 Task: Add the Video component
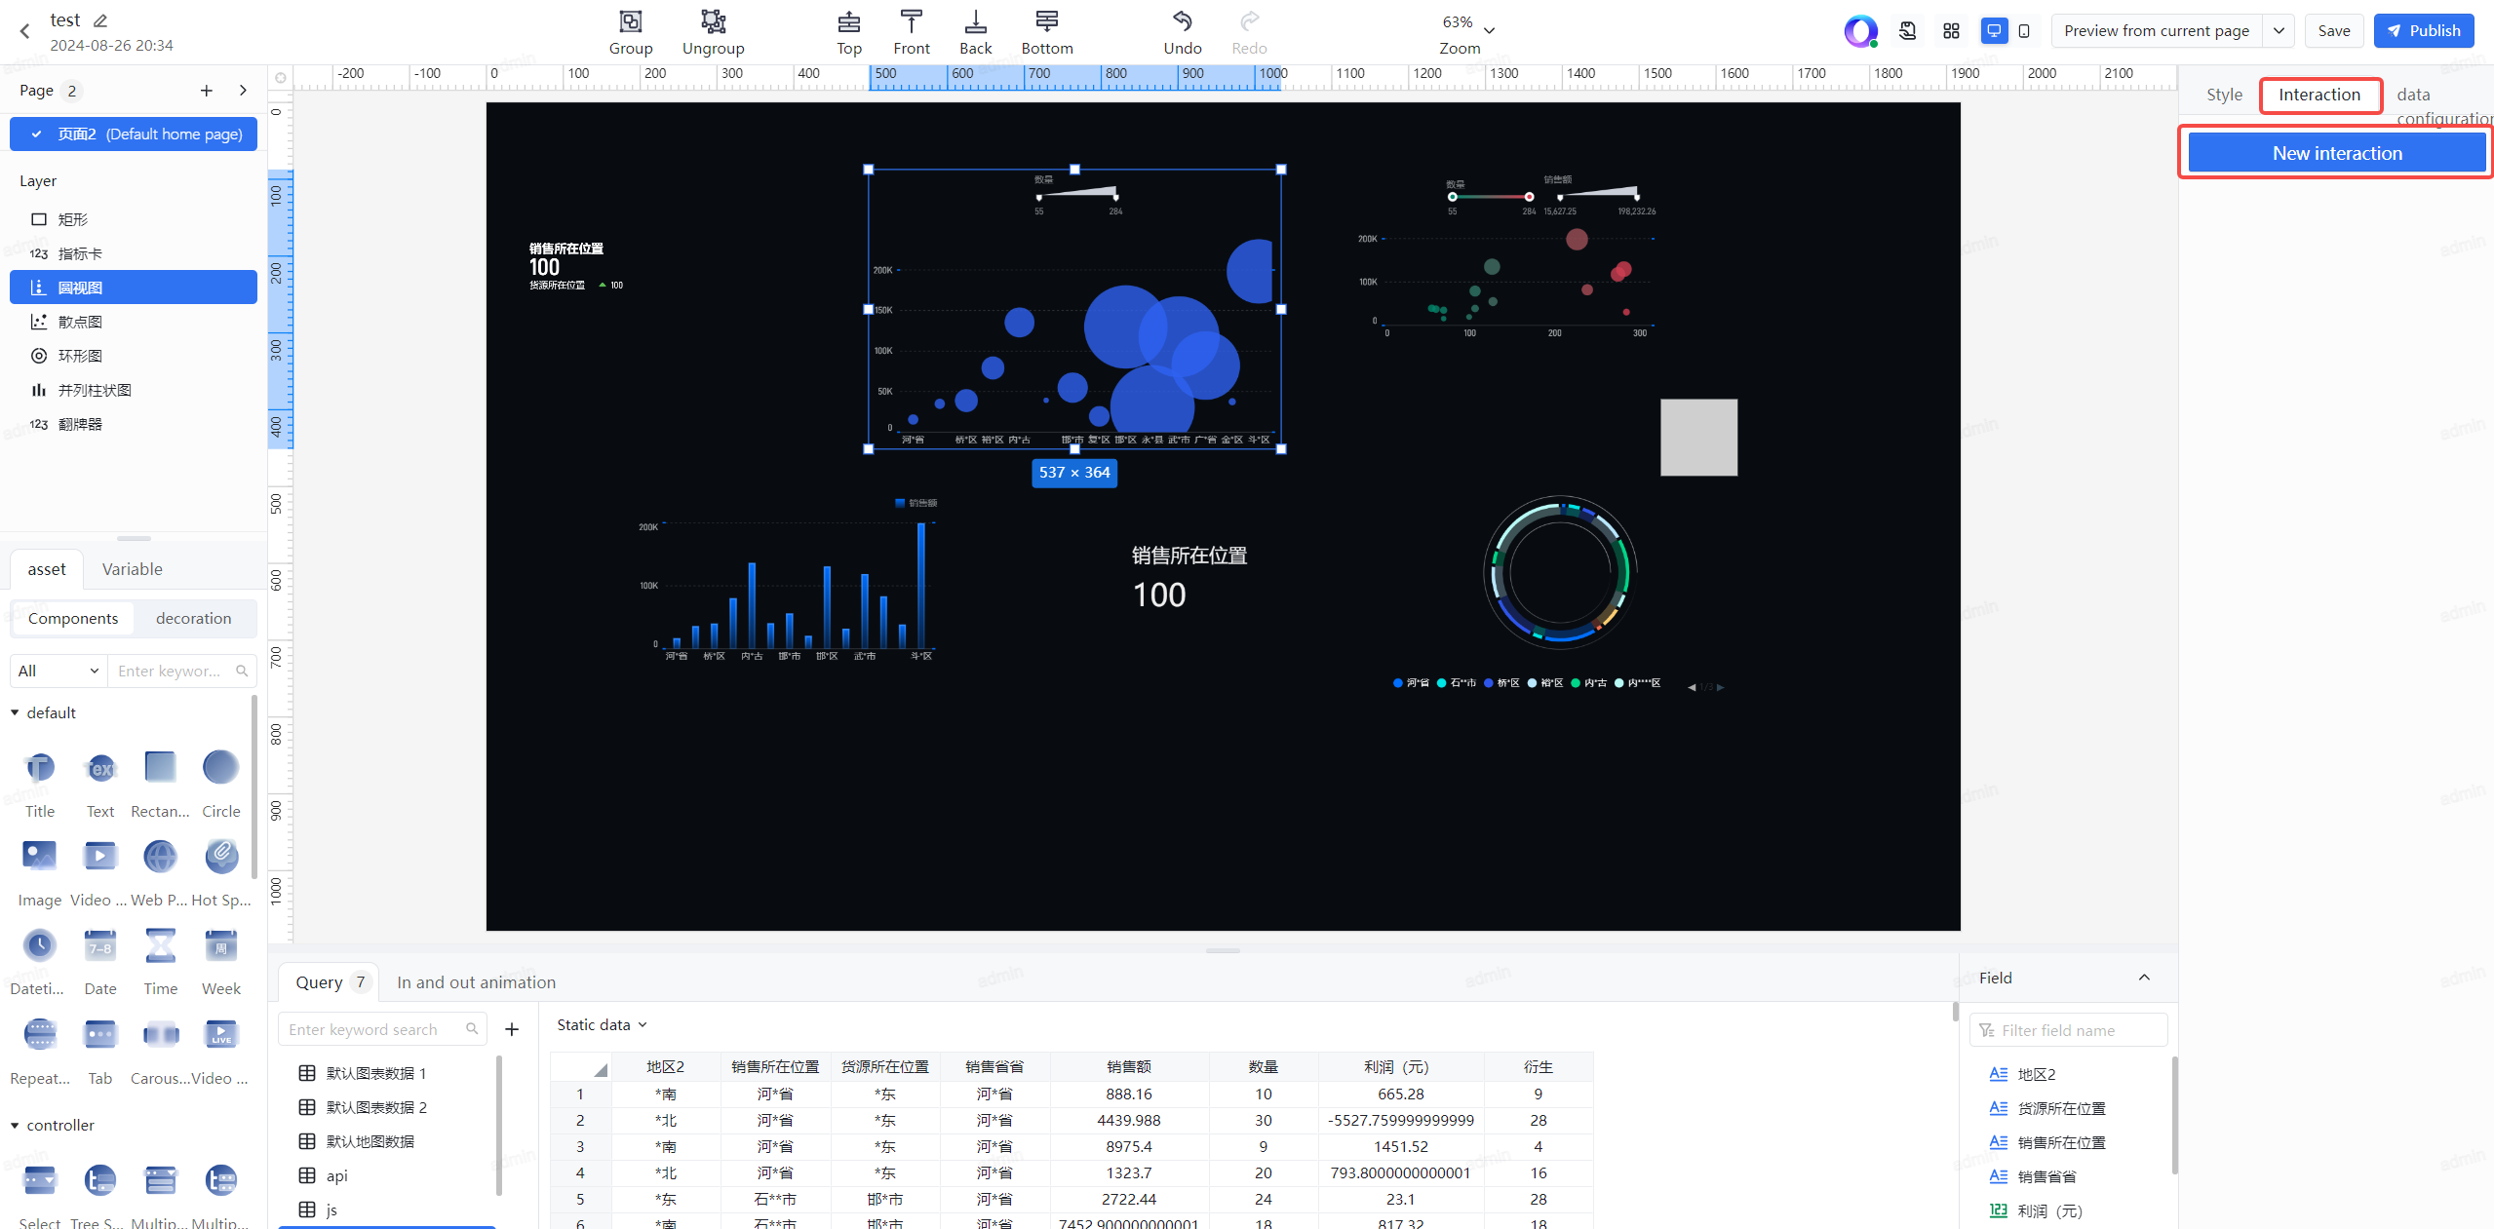[x=98, y=871]
